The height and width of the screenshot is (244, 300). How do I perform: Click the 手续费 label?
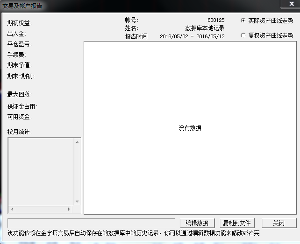(x=17, y=55)
